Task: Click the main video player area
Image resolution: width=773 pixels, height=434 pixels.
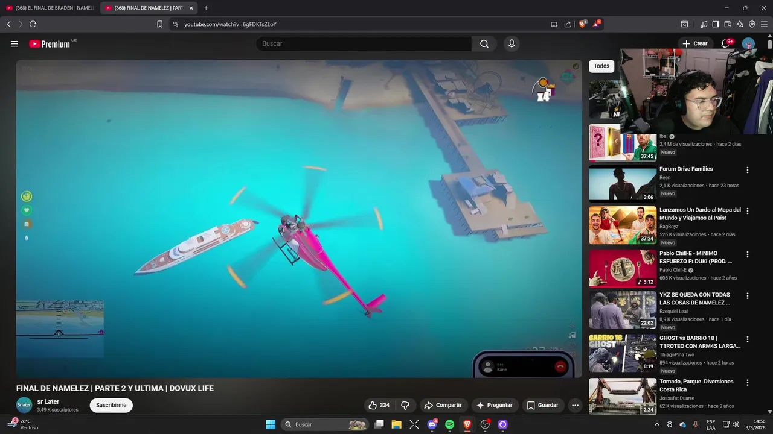Action: point(299,218)
